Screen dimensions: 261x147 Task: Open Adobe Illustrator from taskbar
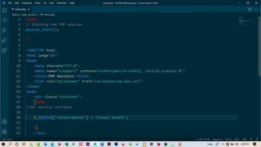point(109,144)
